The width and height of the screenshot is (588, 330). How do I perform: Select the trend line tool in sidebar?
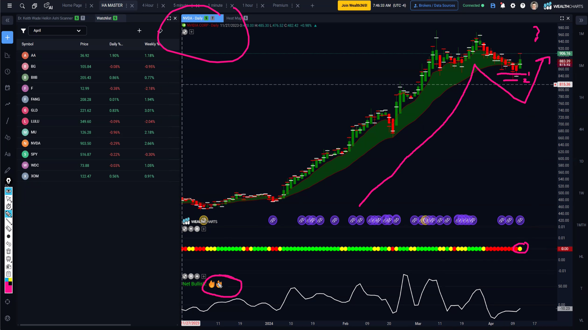coord(8,121)
